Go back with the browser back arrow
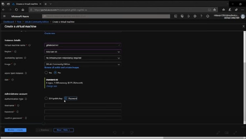246x139 pixels. [x=4, y=10]
